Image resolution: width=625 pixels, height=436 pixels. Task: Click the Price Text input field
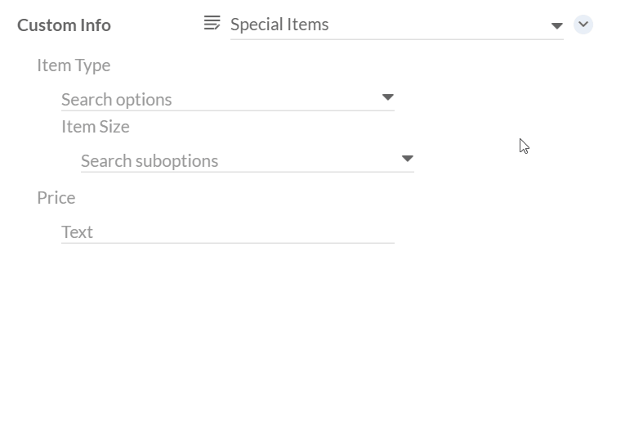pos(221,231)
